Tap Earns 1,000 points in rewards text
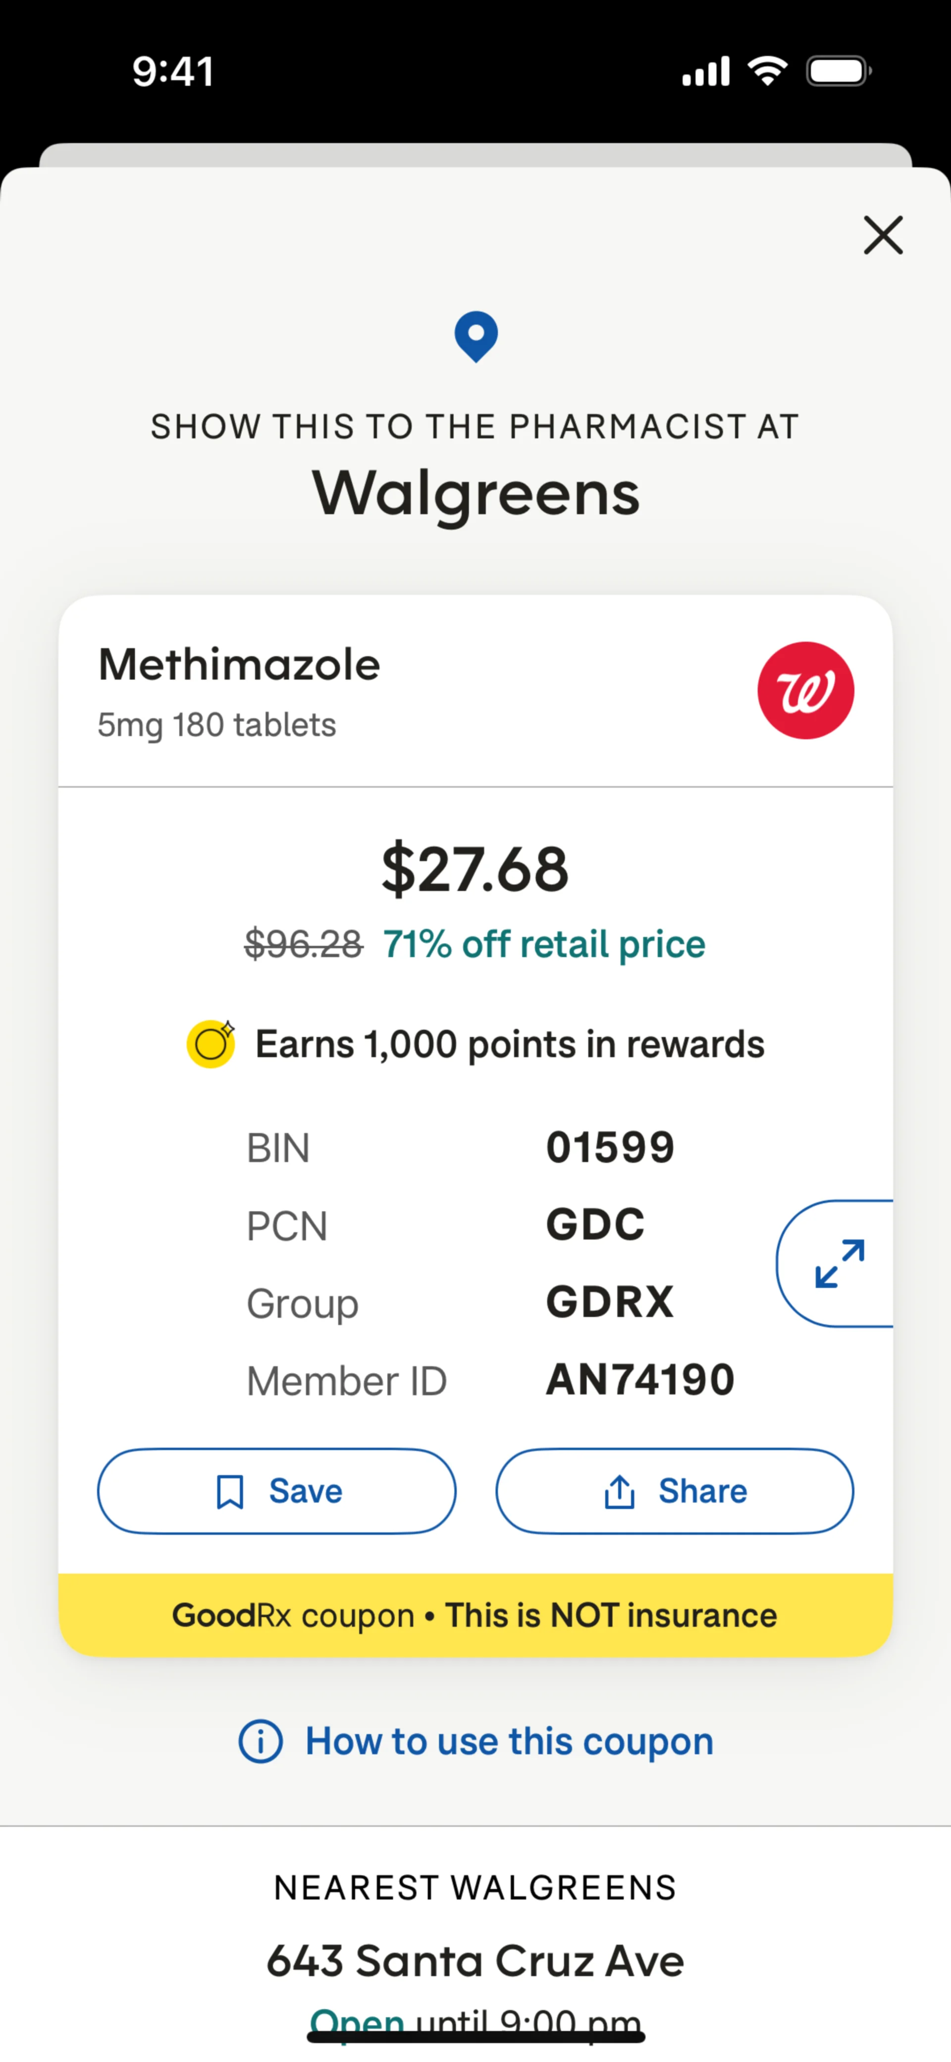 [510, 1044]
